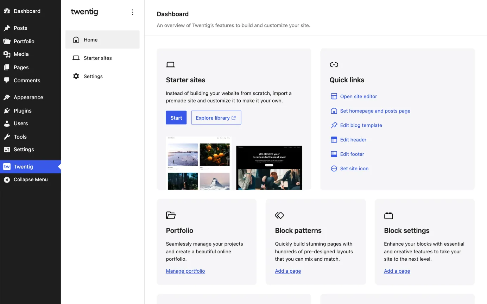Screen dimensions: 487x304
Task: Open the Edit header quick link
Action: click(x=353, y=140)
